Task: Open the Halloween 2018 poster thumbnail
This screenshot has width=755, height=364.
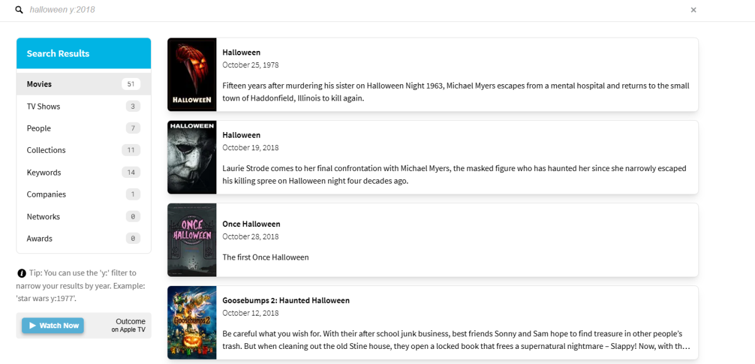Action: [192, 157]
